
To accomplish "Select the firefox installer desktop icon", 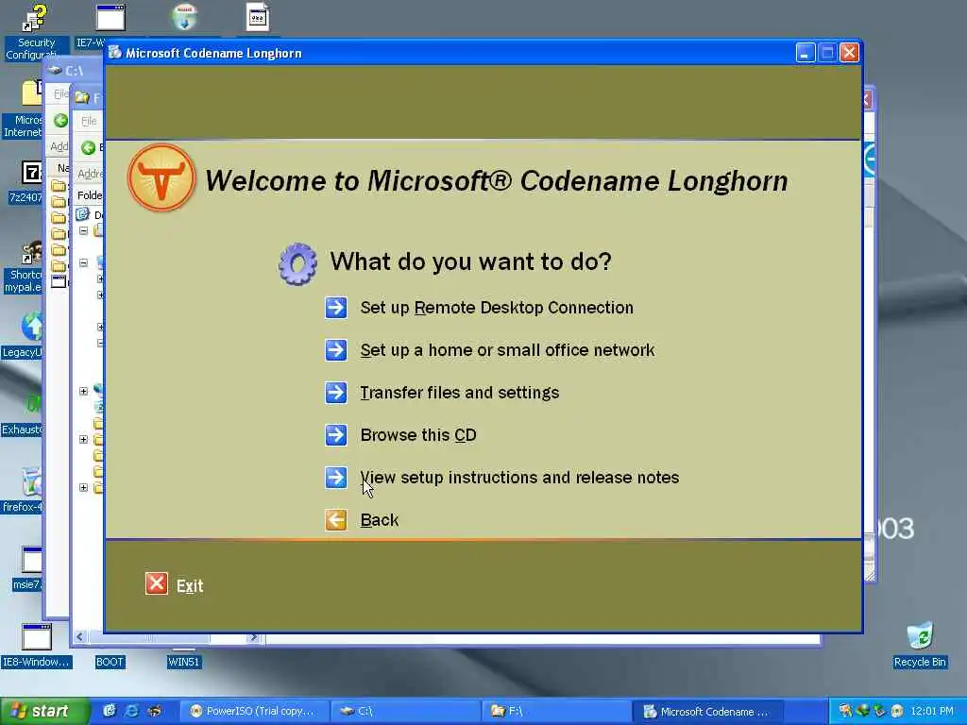I will click(25, 491).
